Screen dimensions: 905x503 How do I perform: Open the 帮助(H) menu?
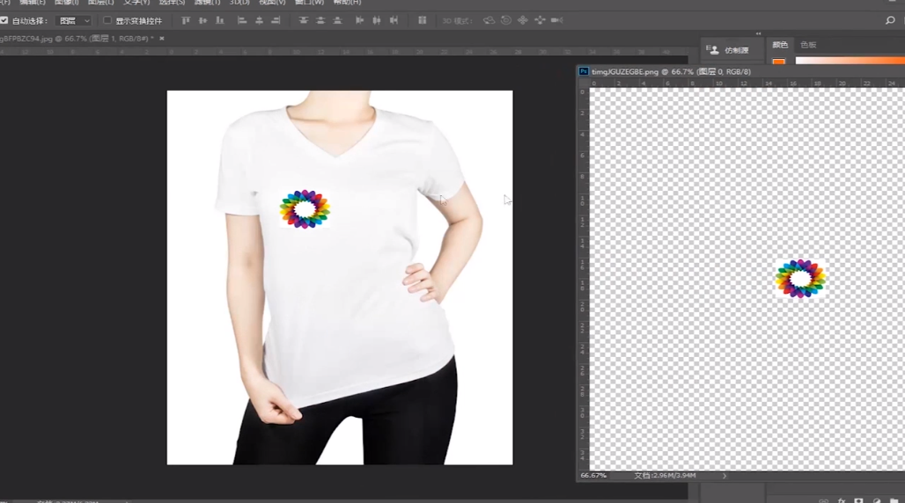click(x=347, y=3)
